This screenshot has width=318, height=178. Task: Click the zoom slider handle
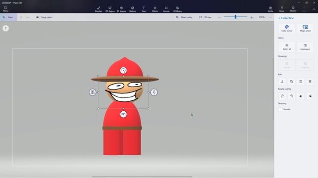click(236, 17)
